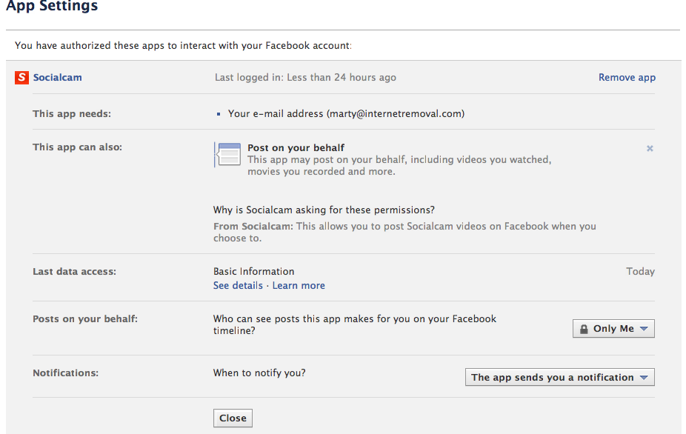Open the app notification settings dropdown
Image resolution: width=686 pixels, height=434 pixels.
click(x=559, y=377)
